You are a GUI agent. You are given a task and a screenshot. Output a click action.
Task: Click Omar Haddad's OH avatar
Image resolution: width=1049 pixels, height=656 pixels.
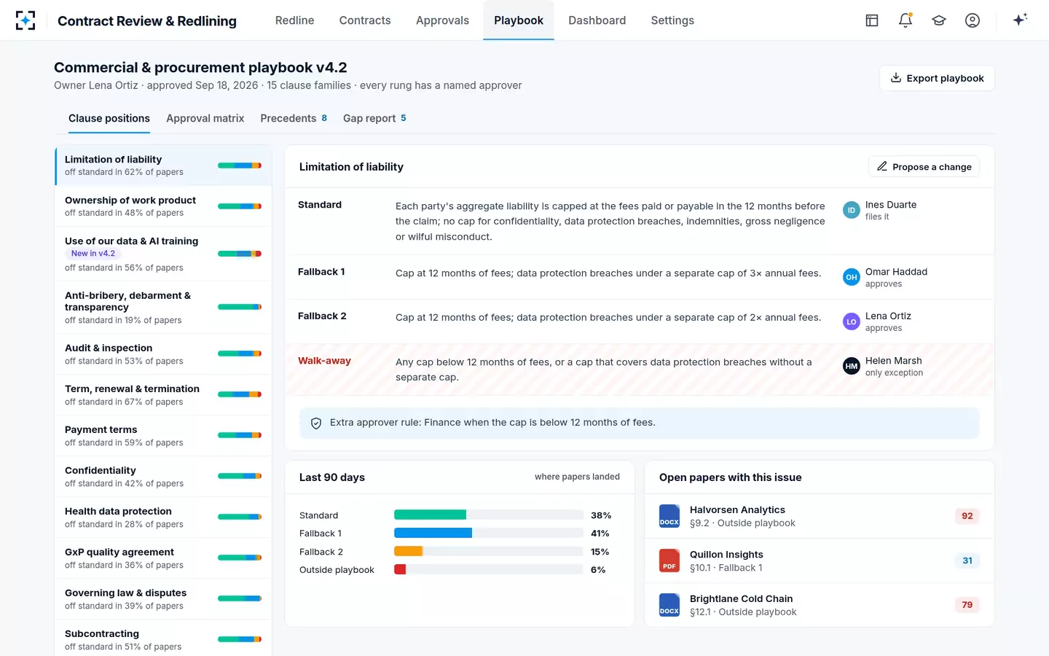click(x=852, y=277)
